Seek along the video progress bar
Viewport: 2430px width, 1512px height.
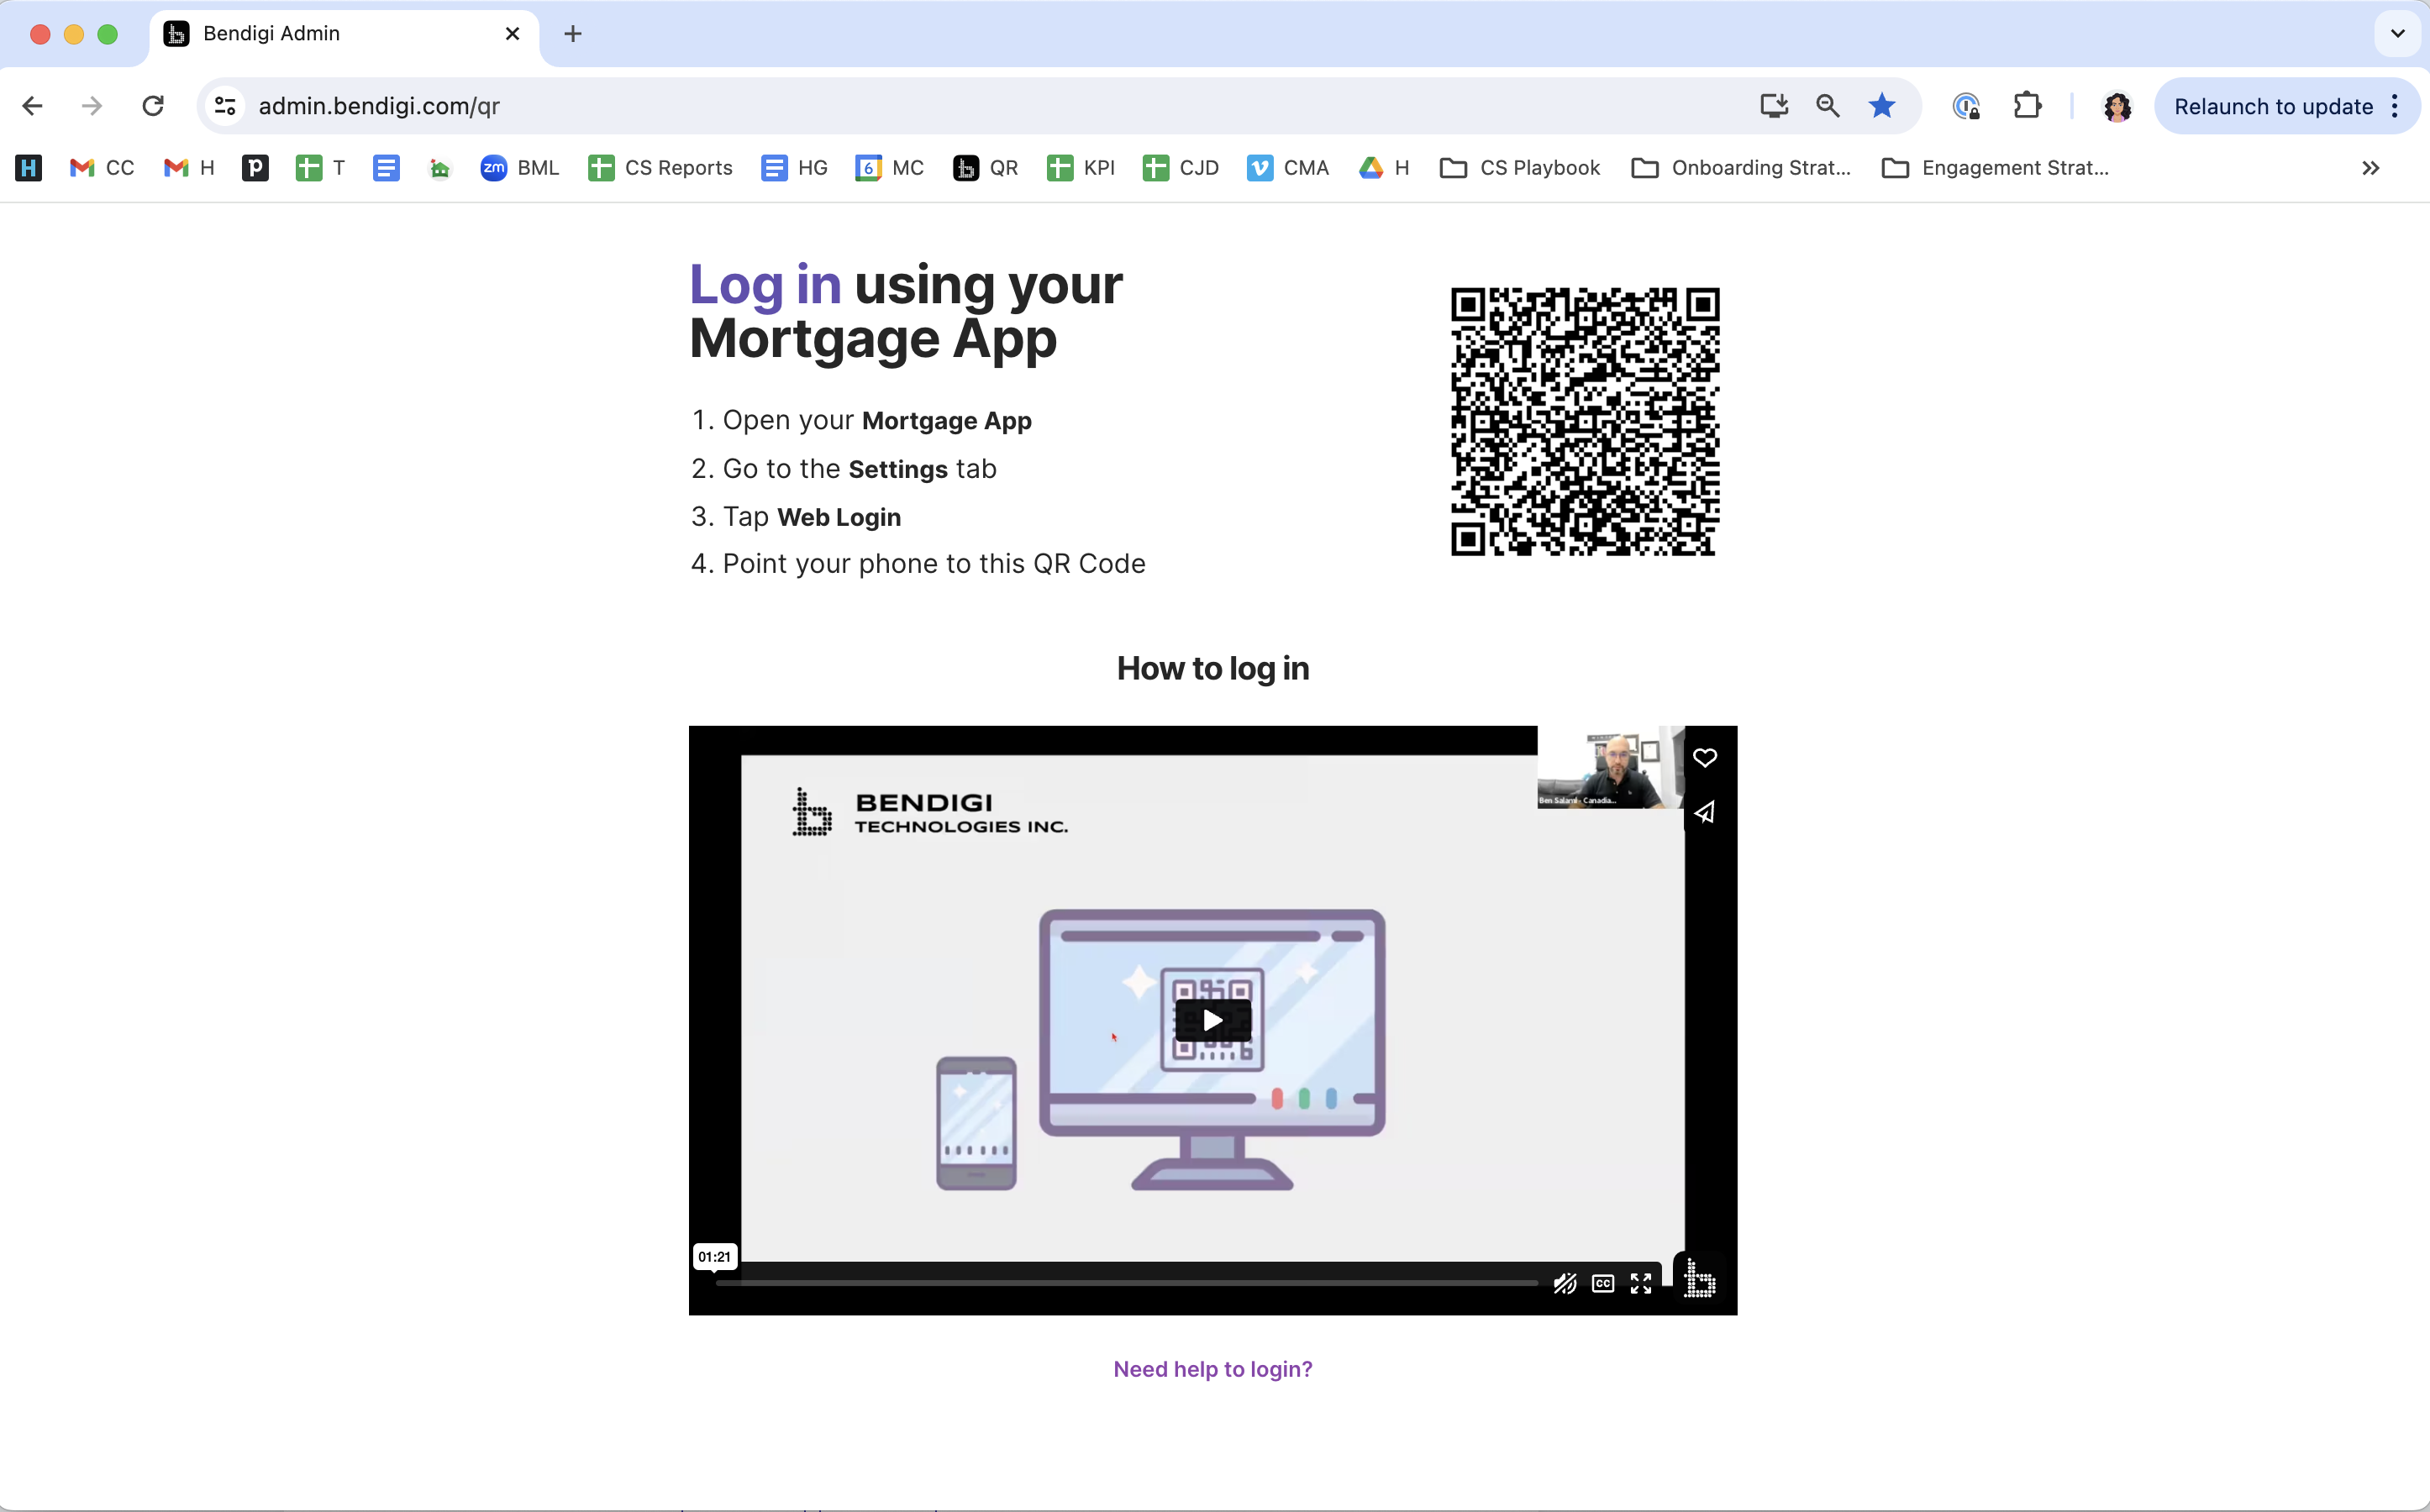click(1127, 1283)
